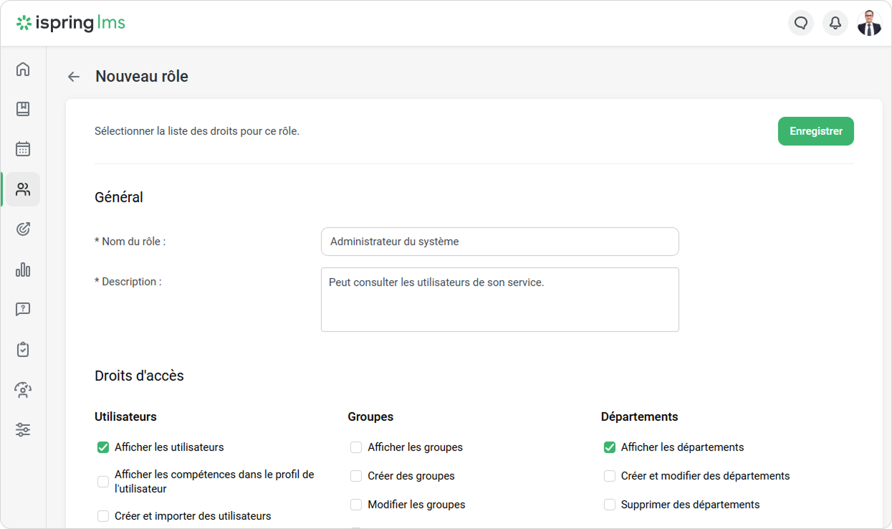The width and height of the screenshot is (892, 529).
Task: Open the Home icon in sidebar
Action: [23, 69]
